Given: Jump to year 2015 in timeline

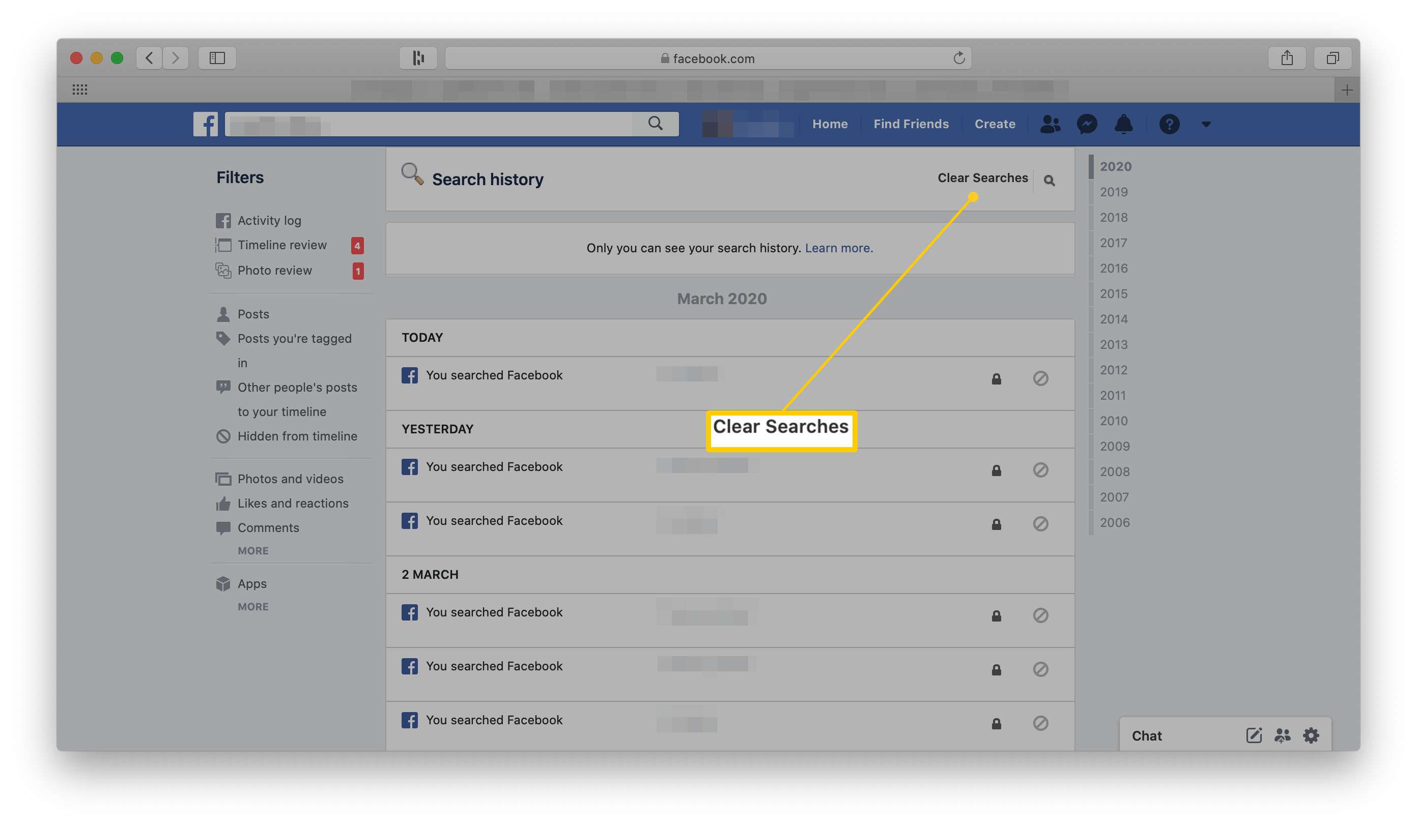Looking at the screenshot, I should coord(1113,294).
